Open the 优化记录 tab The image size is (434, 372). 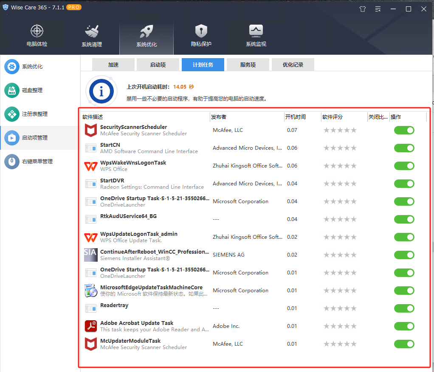293,64
